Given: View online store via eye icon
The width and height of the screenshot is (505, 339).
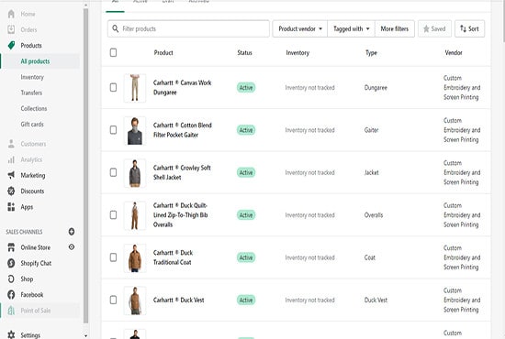Looking at the screenshot, I should (x=72, y=247).
